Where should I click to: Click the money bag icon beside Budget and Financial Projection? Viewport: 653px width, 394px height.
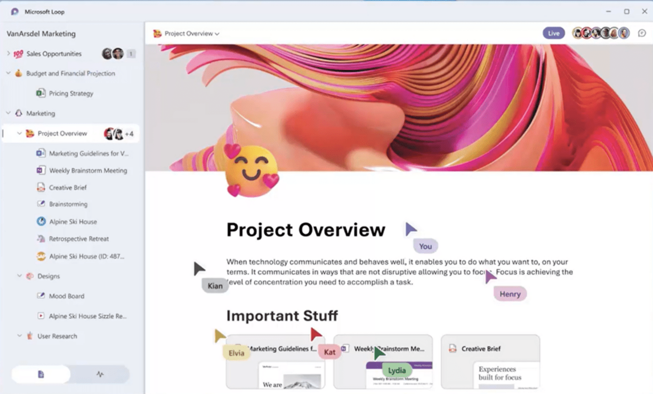point(18,73)
